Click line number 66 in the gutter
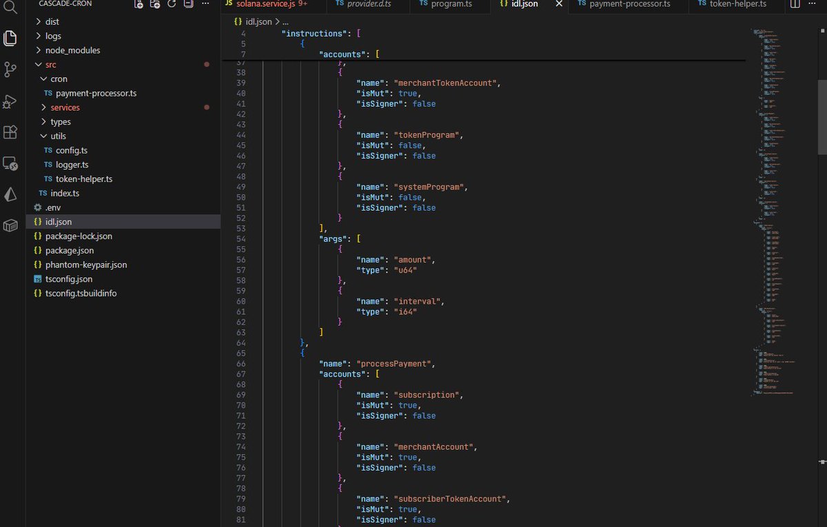Image resolution: width=827 pixels, height=527 pixels. [x=241, y=364]
